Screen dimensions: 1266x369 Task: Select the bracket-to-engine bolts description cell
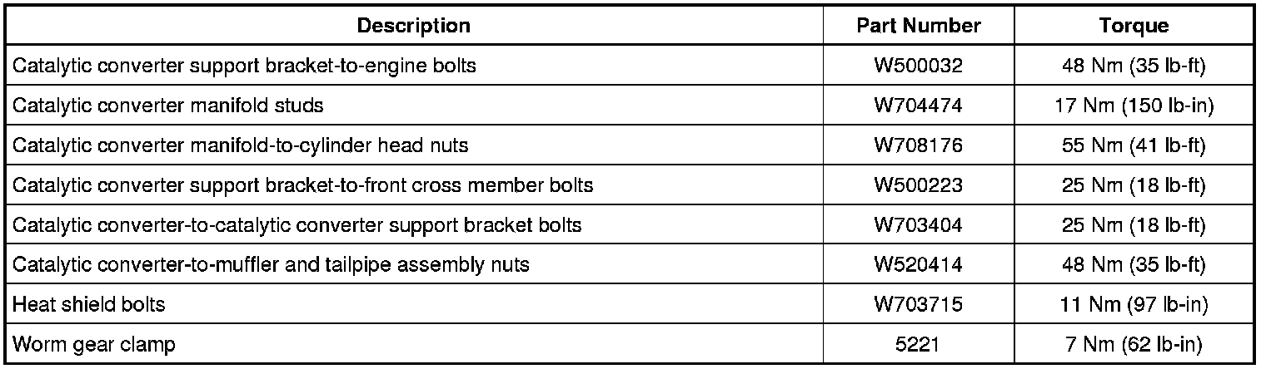point(245,66)
